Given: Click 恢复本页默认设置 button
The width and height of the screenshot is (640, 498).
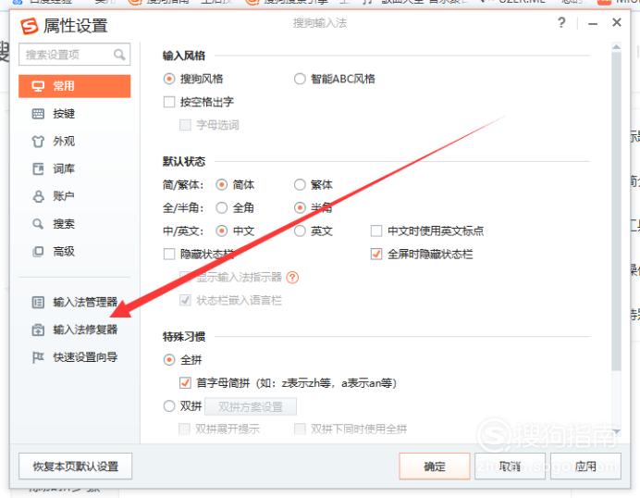Looking at the screenshot, I should pos(76,467).
